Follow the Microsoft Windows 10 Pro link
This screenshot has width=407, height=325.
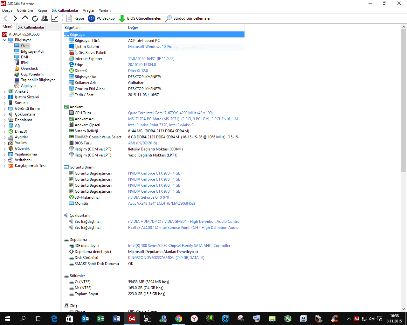(150, 47)
